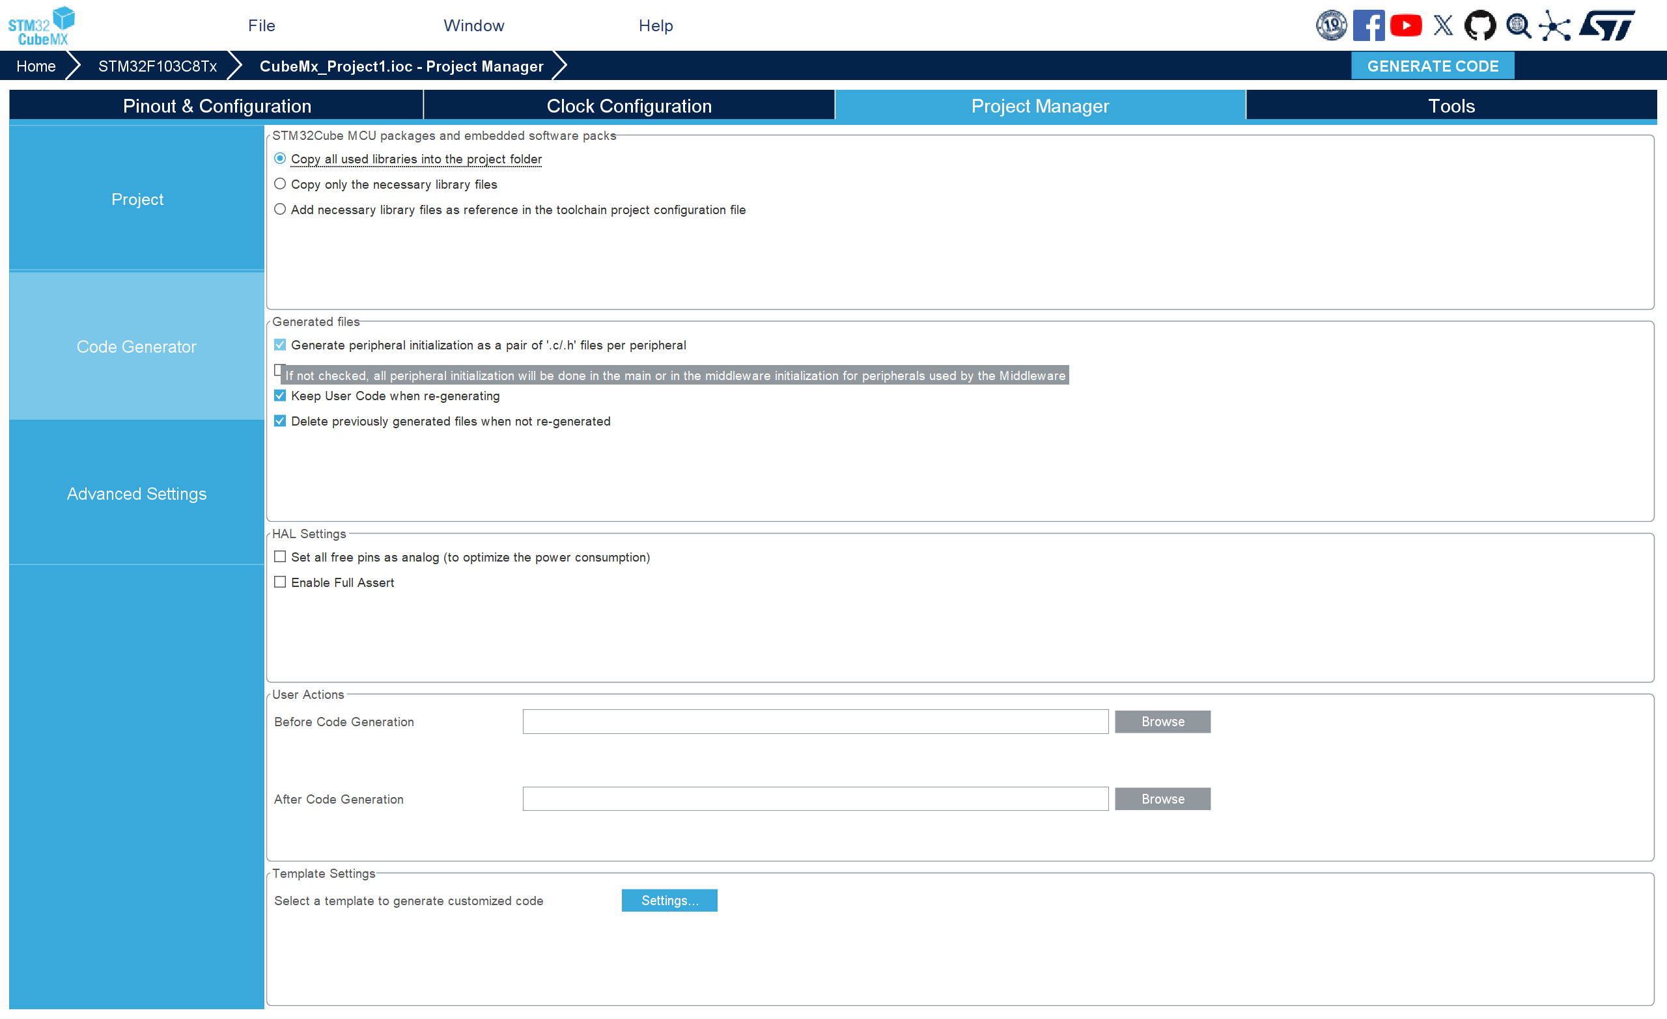Screen dimensions: 1667x1019
Task: Switch to Clock Configuration tab
Action: (629, 106)
